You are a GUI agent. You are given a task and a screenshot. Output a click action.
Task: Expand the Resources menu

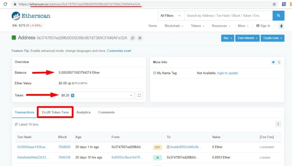pos(221,26)
